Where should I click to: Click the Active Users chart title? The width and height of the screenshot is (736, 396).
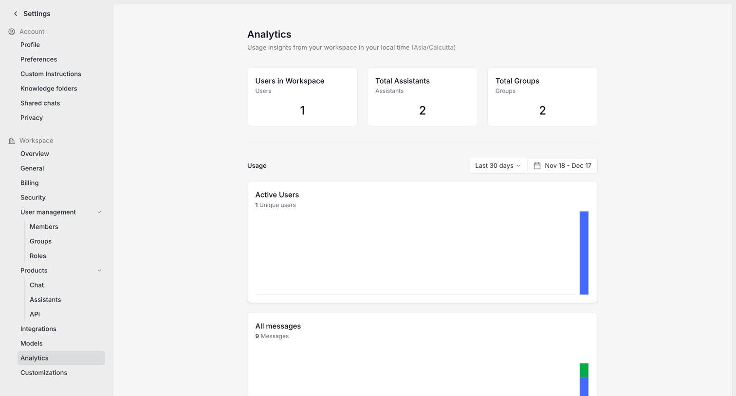277,195
